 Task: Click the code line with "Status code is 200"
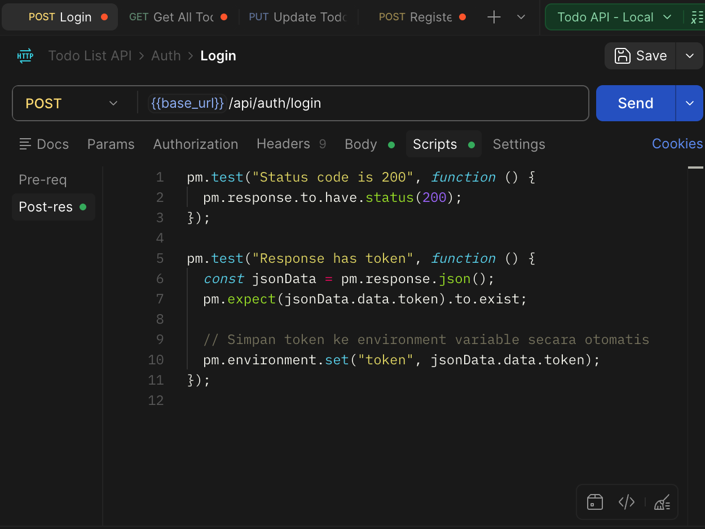point(361,177)
